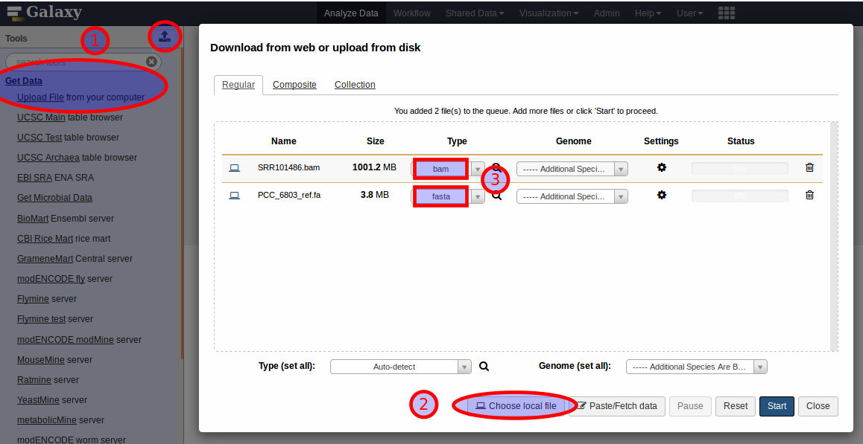Click the search tools input field
863x444 pixels.
(x=83, y=62)
